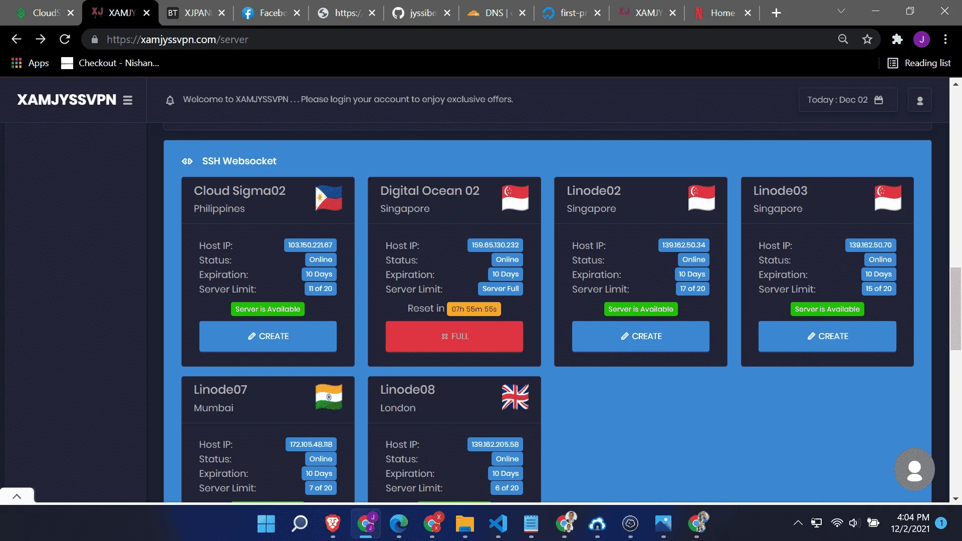Reload the current page
The width and height of the screenshot is (962, 541).
[65, 39]
